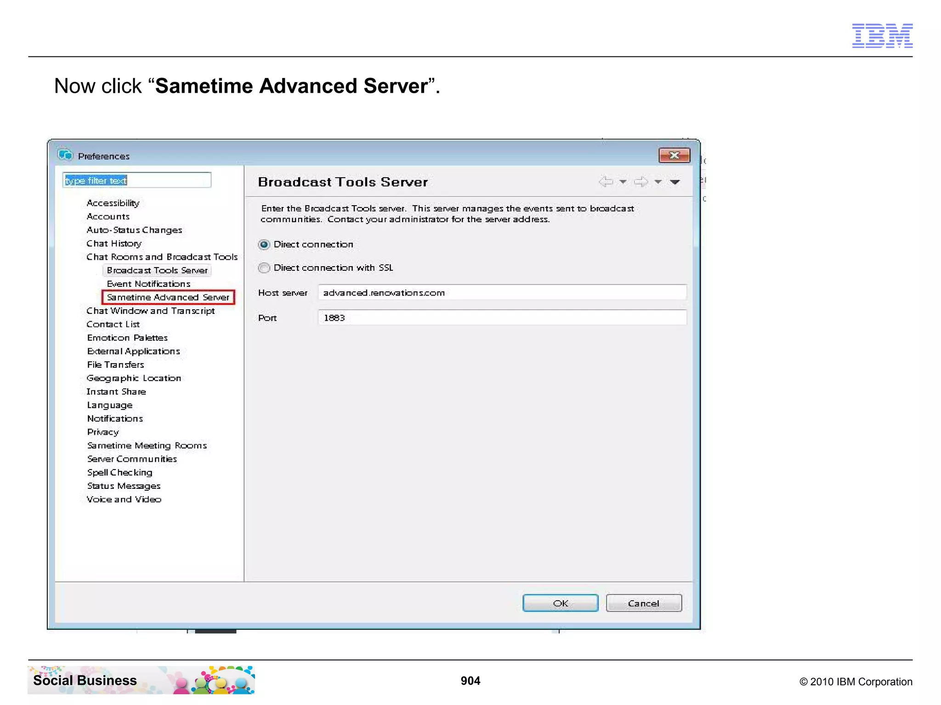Click the type filter text box

pyautogui.click(x=137, y=180)
